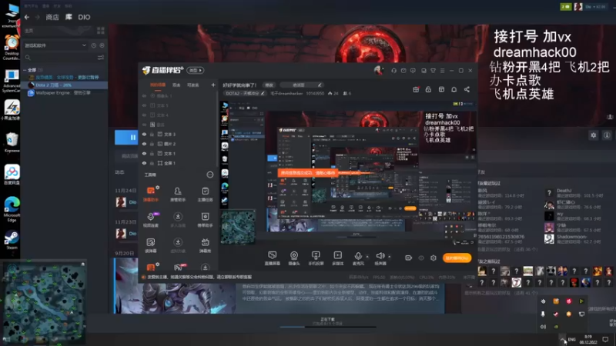Pause the Dota 2 download button
Screen dimensions: 616x346
pos(126,138)
